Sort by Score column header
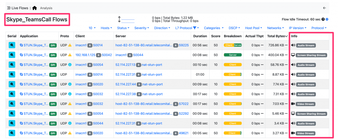The width and height of the screenshot is (338, 139). pos(216,36)
